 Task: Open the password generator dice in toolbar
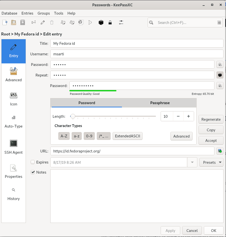[x=101, y=22]
